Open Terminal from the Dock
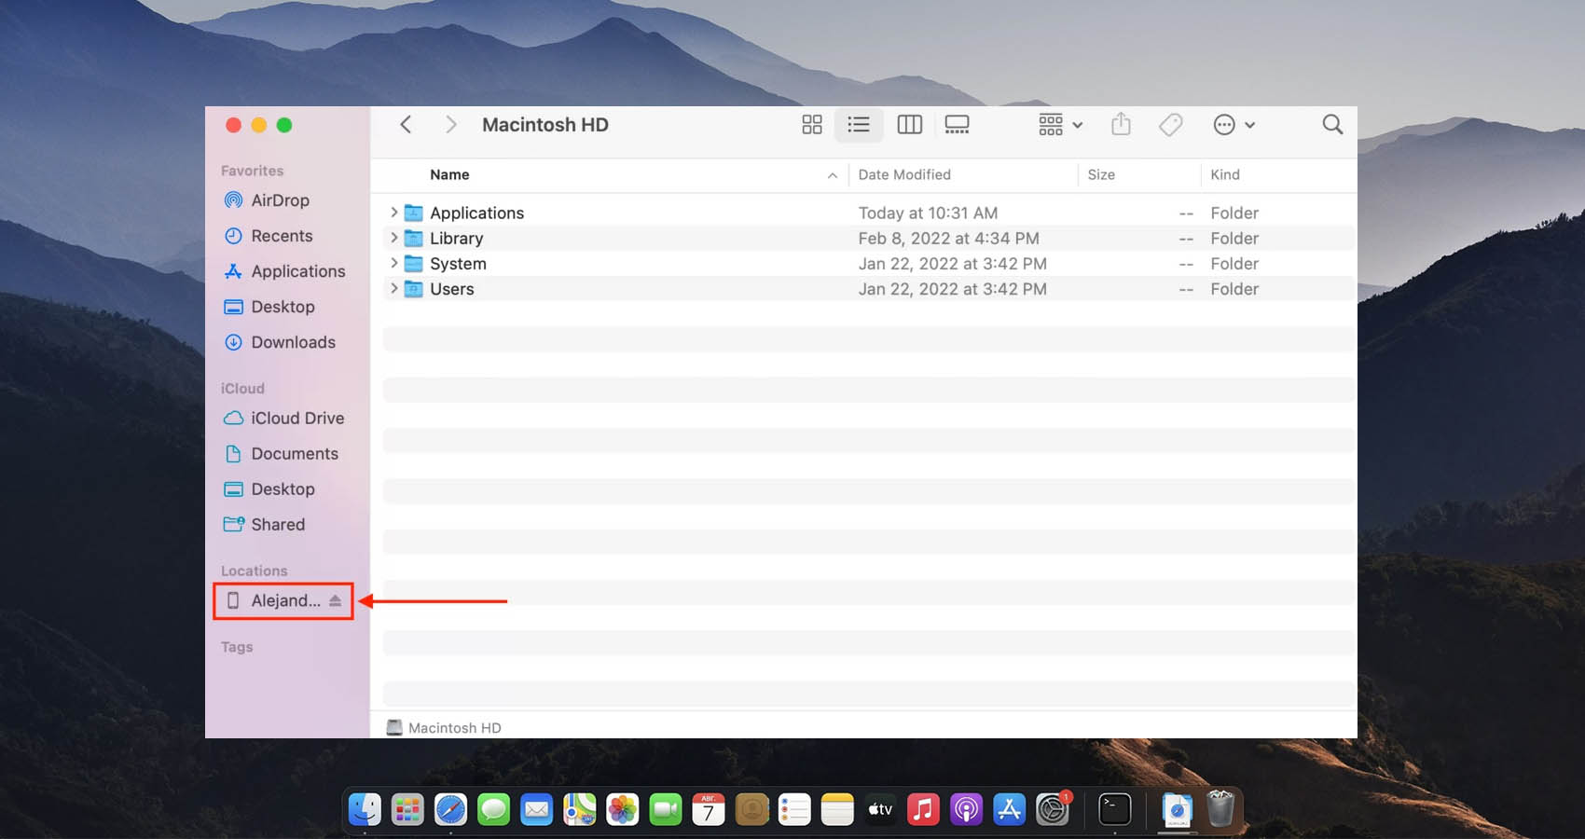 point(1114,809)
